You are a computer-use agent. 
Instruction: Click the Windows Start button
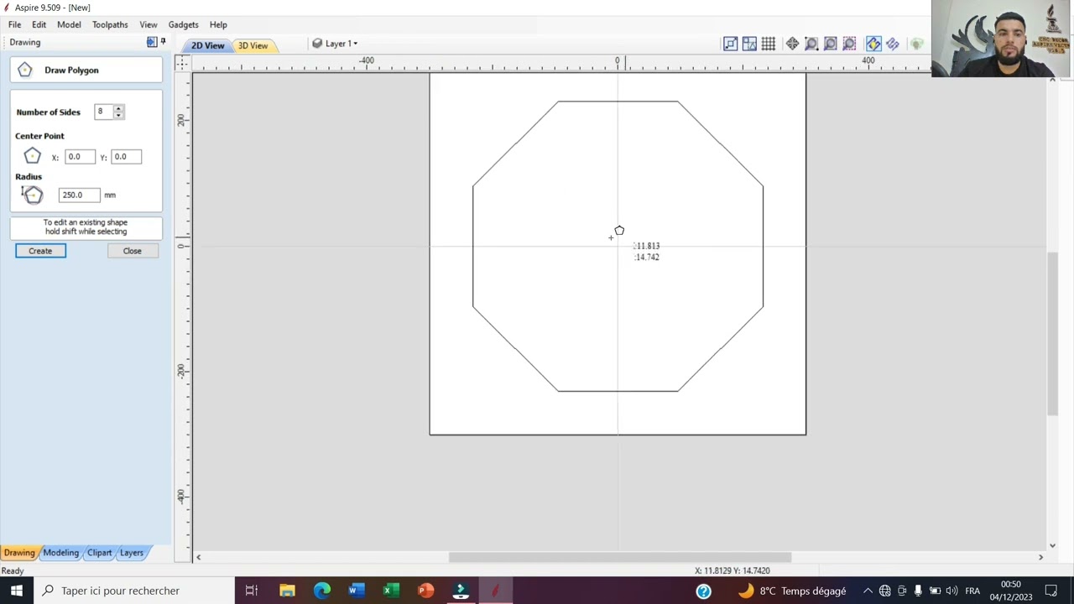(17, 591)
